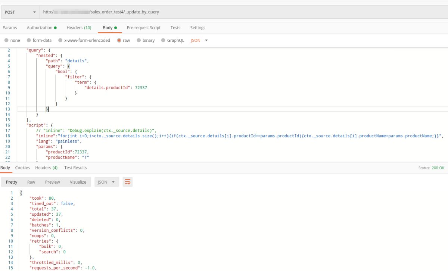The image size is (448, 271).
Task: Click the "inline" for-loop script line
Action: 240,136
